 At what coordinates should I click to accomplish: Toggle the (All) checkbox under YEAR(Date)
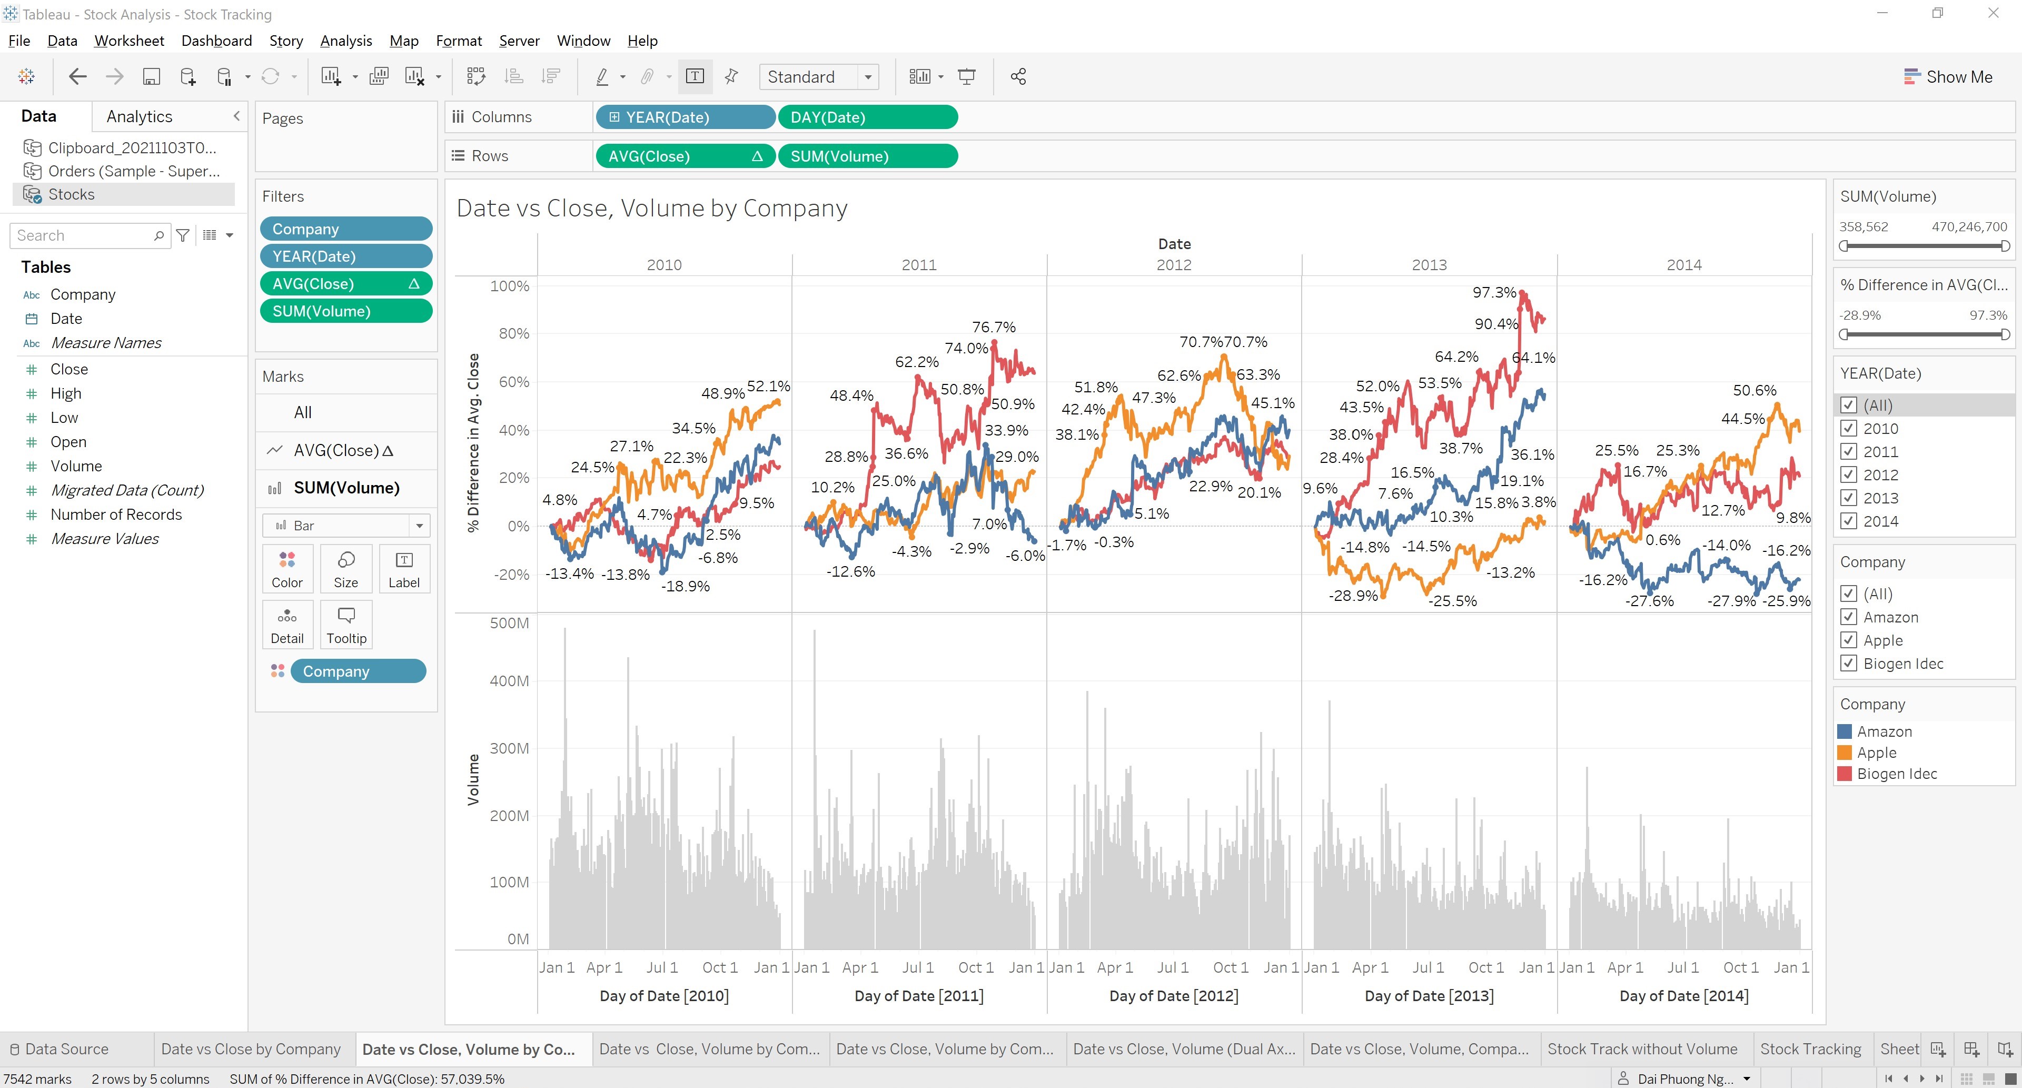(x=1849, y=405)
